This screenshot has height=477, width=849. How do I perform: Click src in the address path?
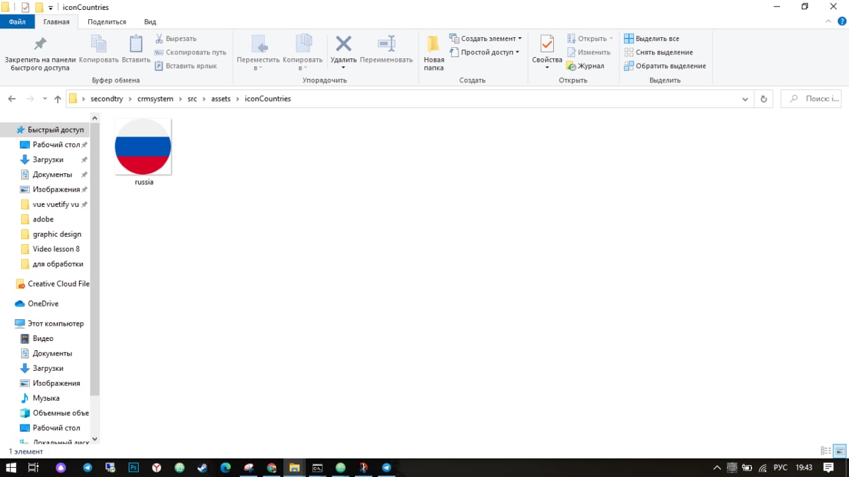point(192,99)
